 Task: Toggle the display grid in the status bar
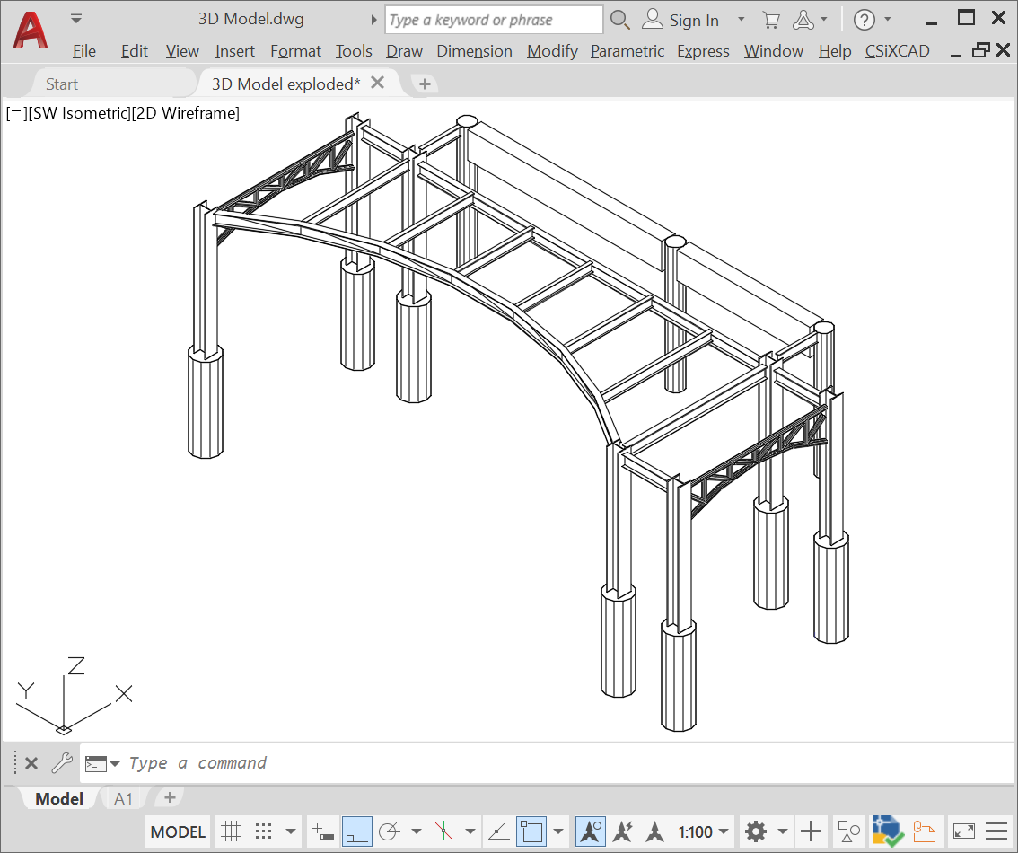click(x=232, y=831)
